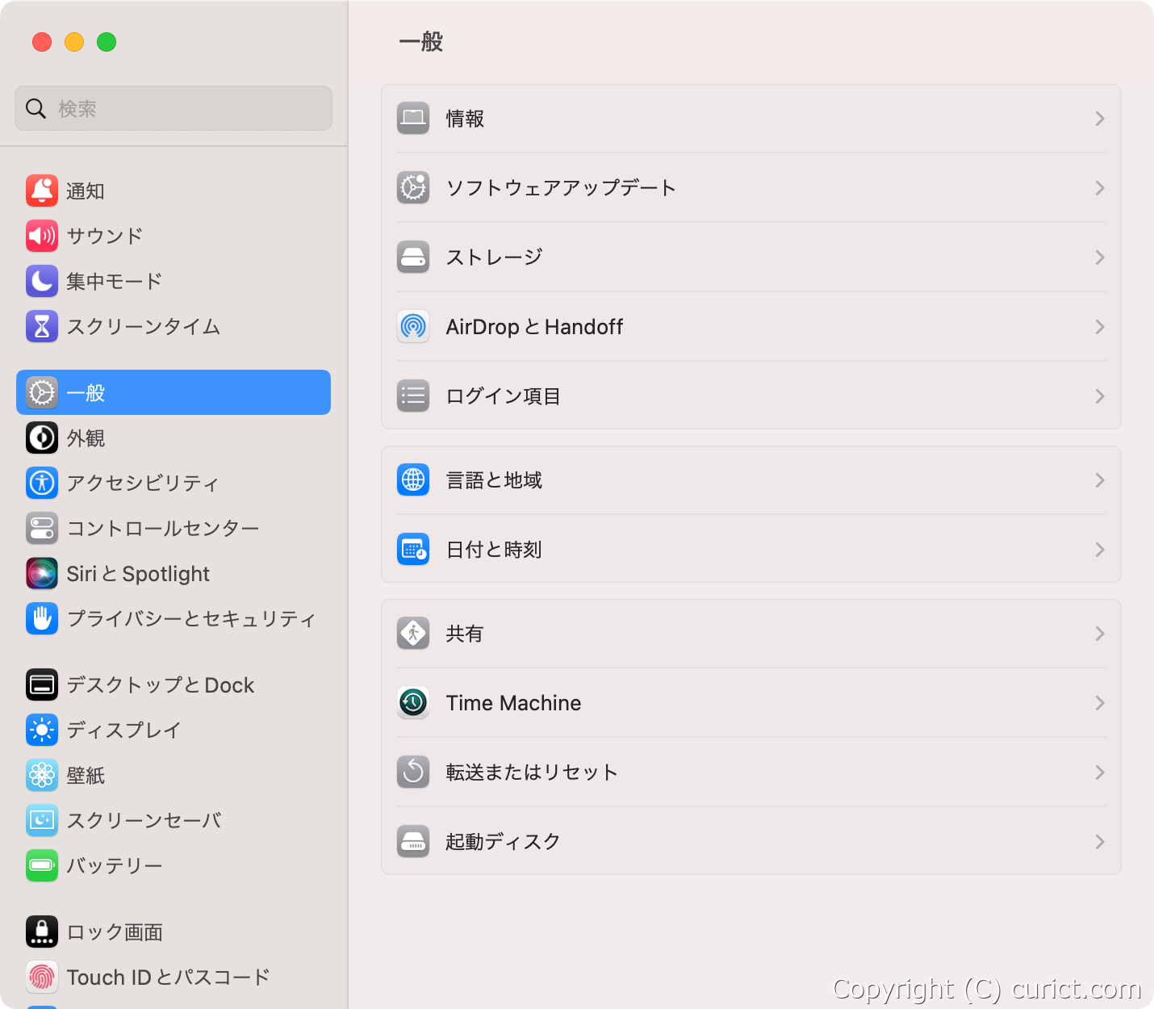Click the 検索 search field
The width and height of the screenshot is (1154, 1009).
pyautogui.click(x=174, y=108)
